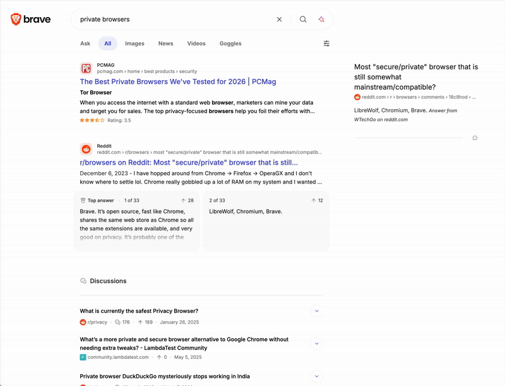Viewport: 505px width, 386px height.
Task: Click the '1 of 33' counter
Action: point(132,201)
